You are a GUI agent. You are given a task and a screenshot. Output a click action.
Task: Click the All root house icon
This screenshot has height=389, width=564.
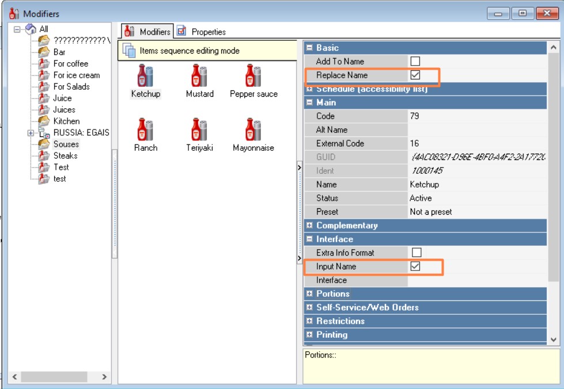click(31, 29)
